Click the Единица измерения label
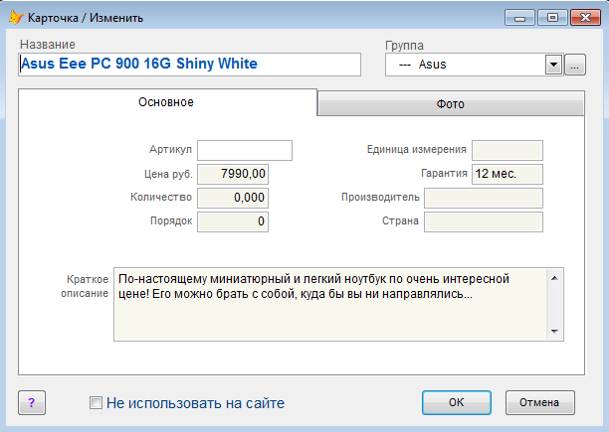 (416, 150)
